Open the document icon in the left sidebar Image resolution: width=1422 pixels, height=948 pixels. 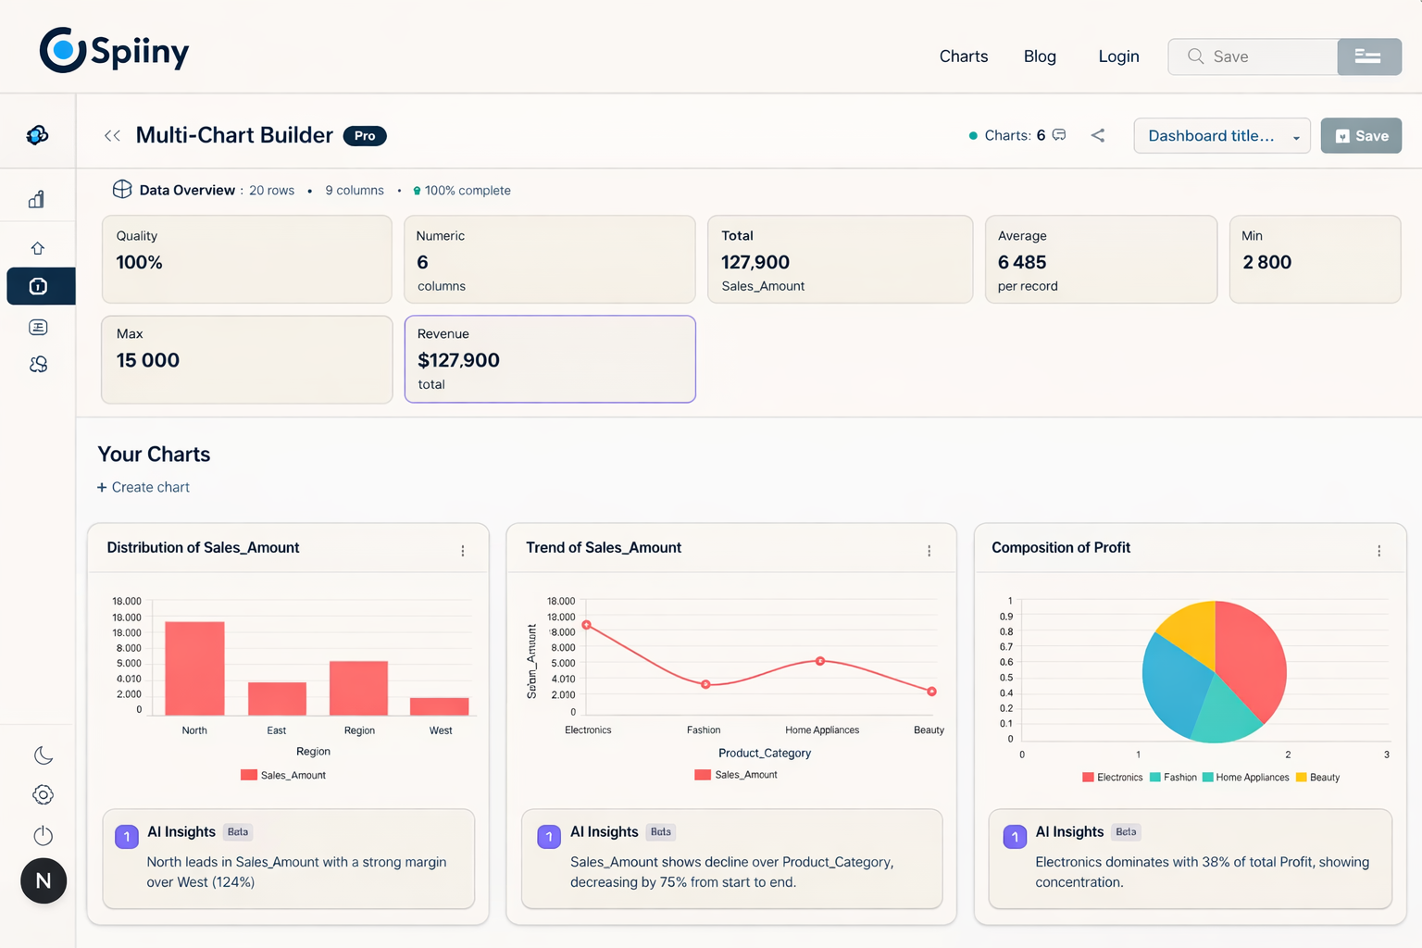(37, 327)
